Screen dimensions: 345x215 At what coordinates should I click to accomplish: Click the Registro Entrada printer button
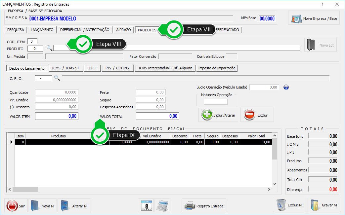click(204, 206)
